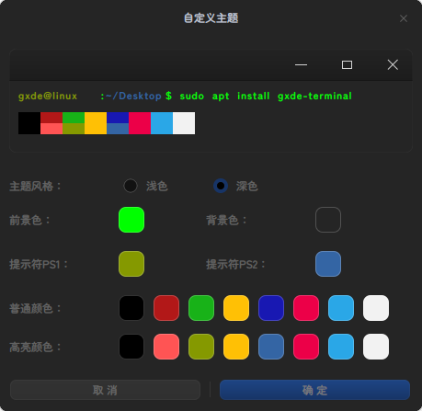Pick the steel blue swatch in 高亮颜色 row
The width and height of the screenshot is (422, 411).
(271, 347)
